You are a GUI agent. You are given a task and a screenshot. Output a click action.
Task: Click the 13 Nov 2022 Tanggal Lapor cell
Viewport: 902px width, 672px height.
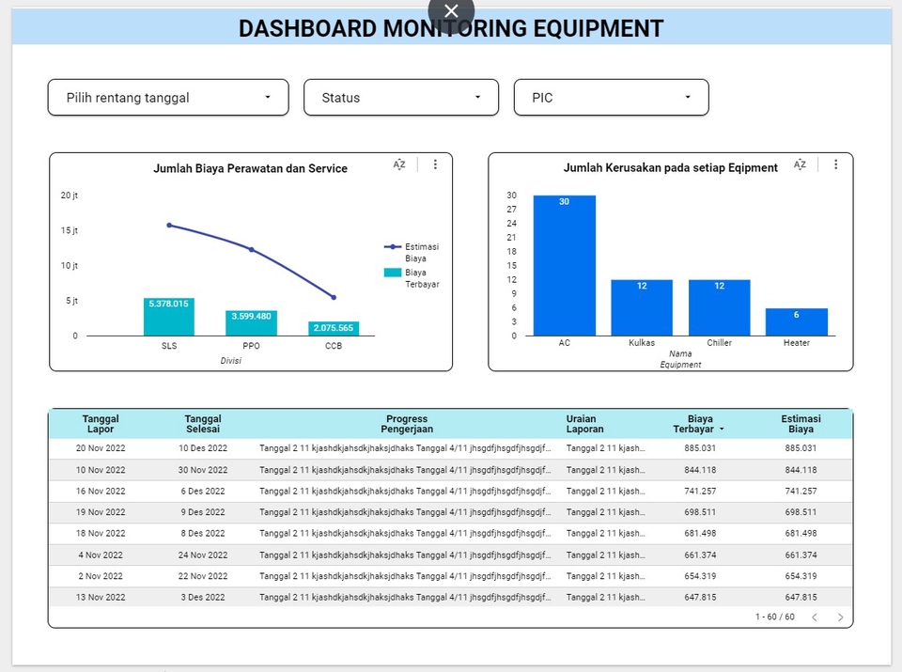(x=101, y=597)
